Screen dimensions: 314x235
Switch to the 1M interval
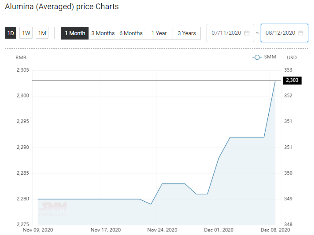pyautogui.click(x=42, y=33)
